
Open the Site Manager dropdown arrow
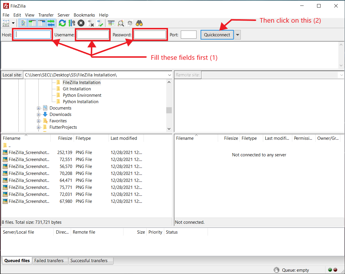coord(13,23)
